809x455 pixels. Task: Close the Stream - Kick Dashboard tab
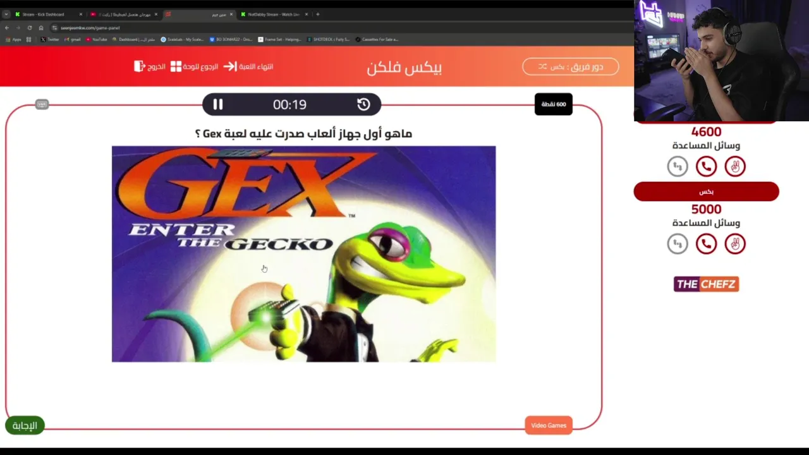(x=80, y=14)
